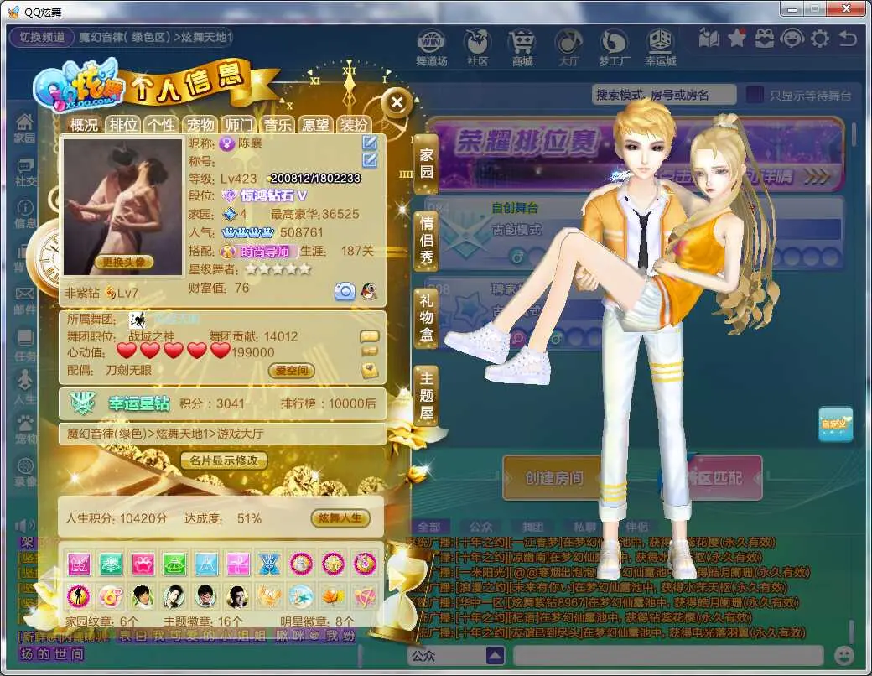Viewport: 872px width, 676px height.
Task: Open the 情侣秀 side tab
Action: 426,241
